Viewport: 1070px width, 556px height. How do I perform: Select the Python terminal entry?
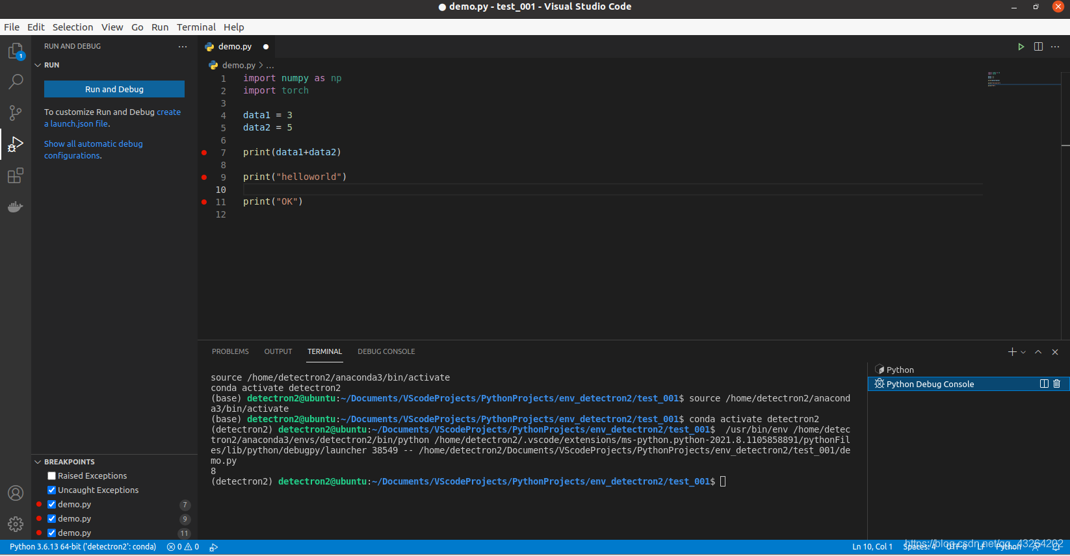tap(969, 370)
